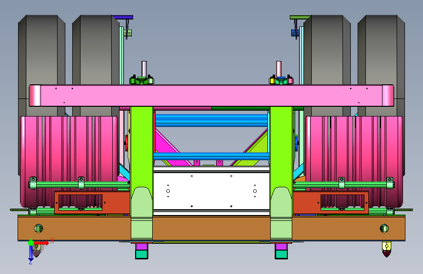Image resolution: width=423 pixels, height=274 pixels.
Task: Pick the teal foot under right post
Action: pos(282,254)
